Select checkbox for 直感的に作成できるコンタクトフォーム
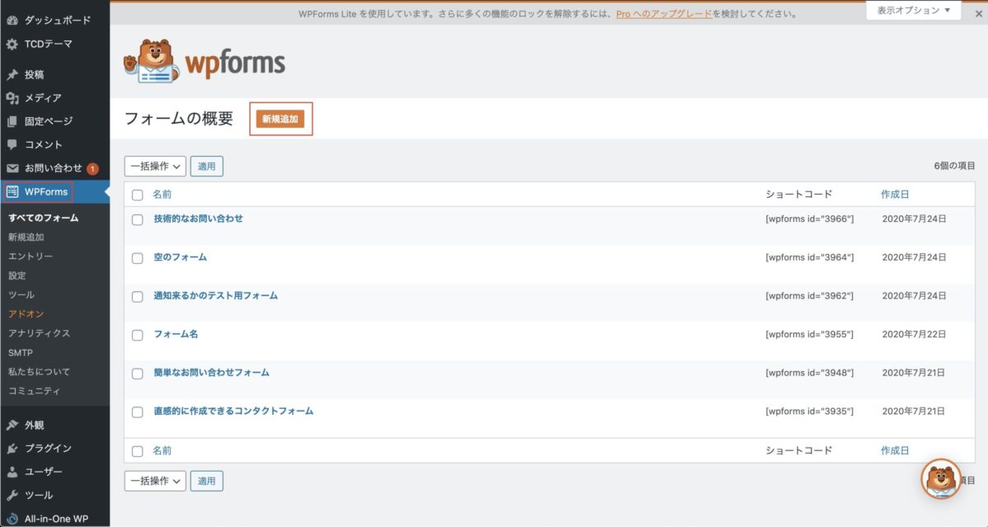The image size is (988, 527). tap(138, 412)
